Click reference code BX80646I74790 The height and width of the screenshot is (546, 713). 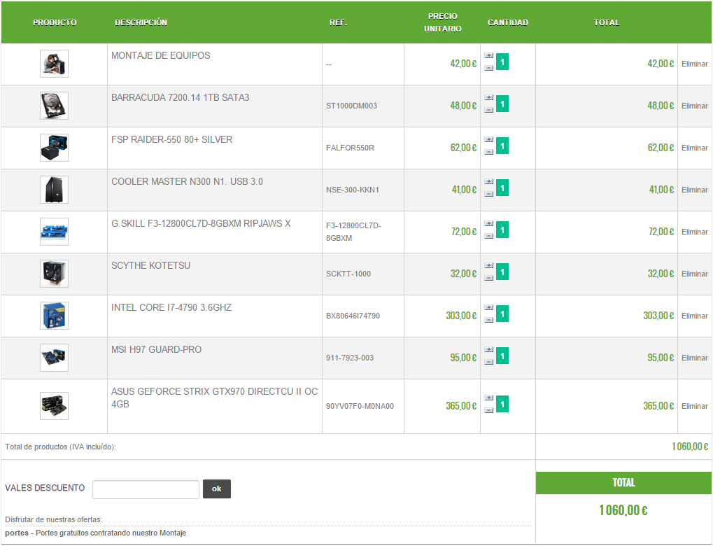[x=353, y=316]
